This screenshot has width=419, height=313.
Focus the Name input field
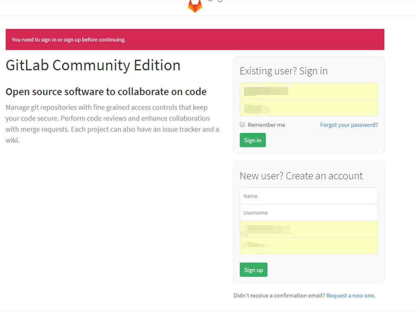tap(309, 196)
